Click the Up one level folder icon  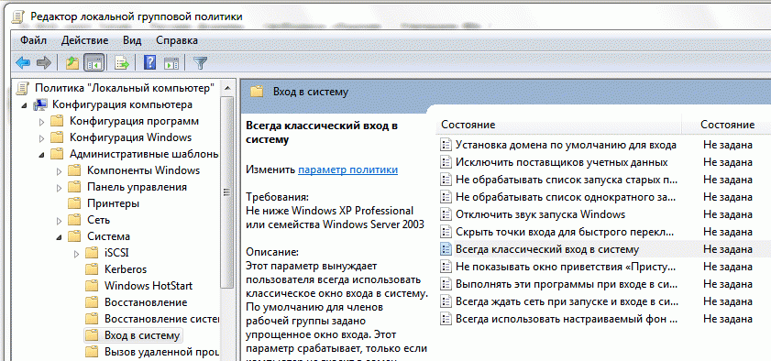pyautogui.click(x=72, y=63)
